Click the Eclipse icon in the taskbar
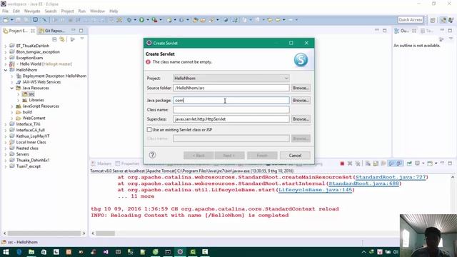Image resolution: width=457 pixels, height=257 pixels. pos(180,252)
